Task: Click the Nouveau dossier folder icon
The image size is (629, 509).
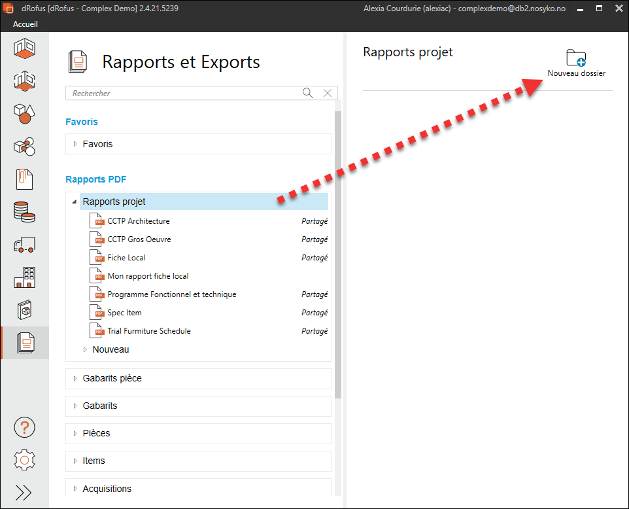Action: point(576,58)
